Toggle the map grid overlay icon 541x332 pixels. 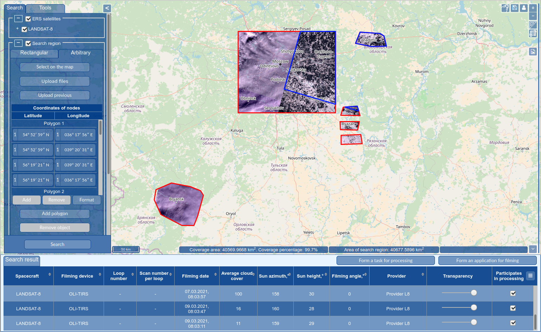(533, 33)
